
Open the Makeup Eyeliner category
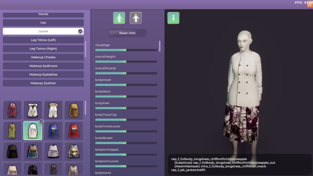tap(43, 83)
